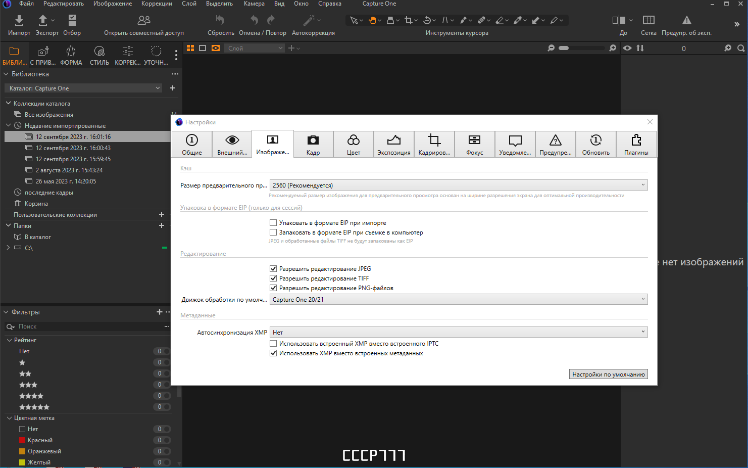748x468 pixels.
Task: Click Открыть совместный доступ button
Action: [x=144, y=25]
